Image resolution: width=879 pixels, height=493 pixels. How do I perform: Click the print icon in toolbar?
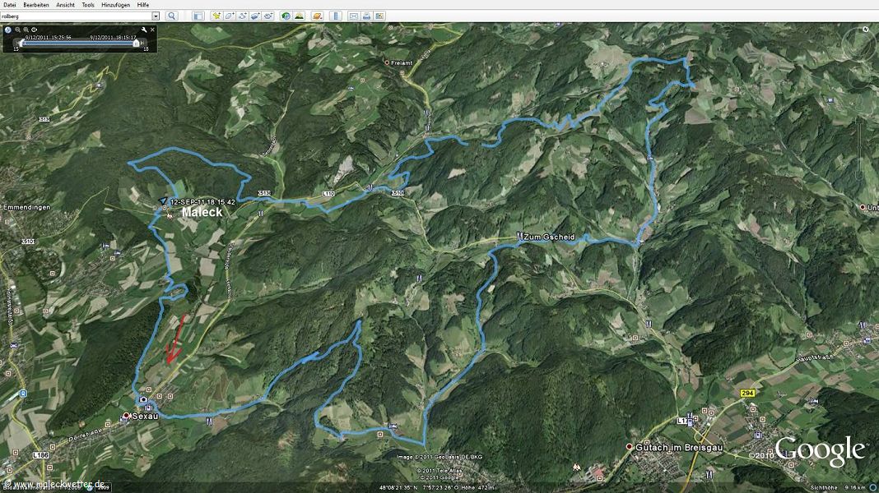click(366, 16)
